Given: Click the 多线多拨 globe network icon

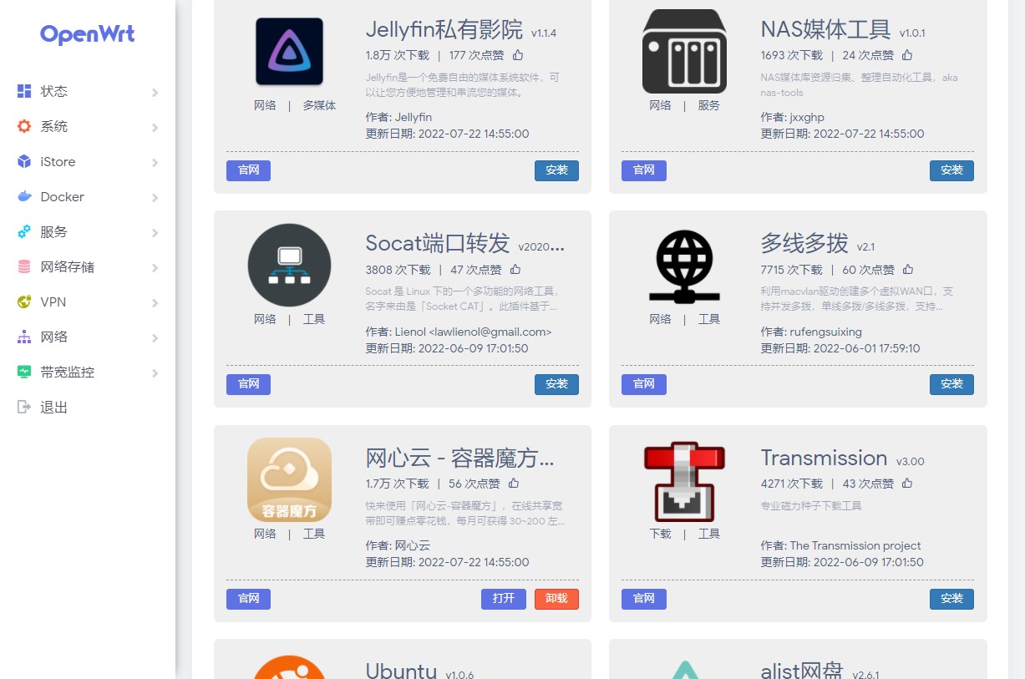Looking at the screenshot, I should point(684,265).
